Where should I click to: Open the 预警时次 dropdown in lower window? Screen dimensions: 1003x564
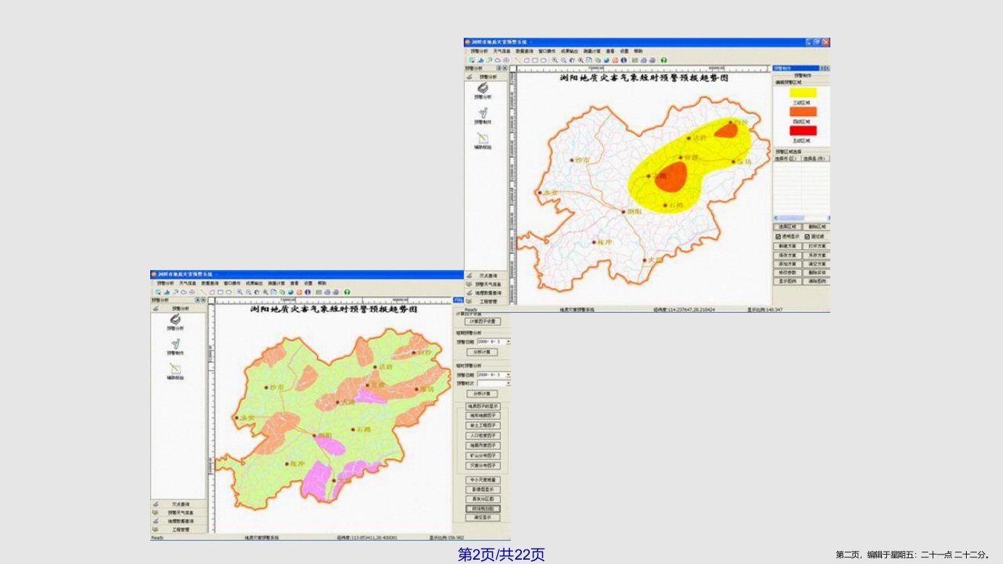[508, 383]
